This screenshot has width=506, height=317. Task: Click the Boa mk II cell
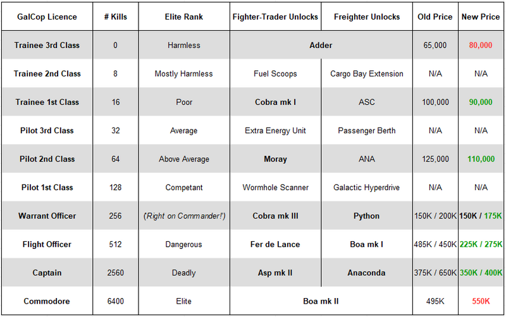321,301
